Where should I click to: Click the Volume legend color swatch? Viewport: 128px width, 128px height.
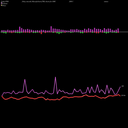[x=2, y=3]
